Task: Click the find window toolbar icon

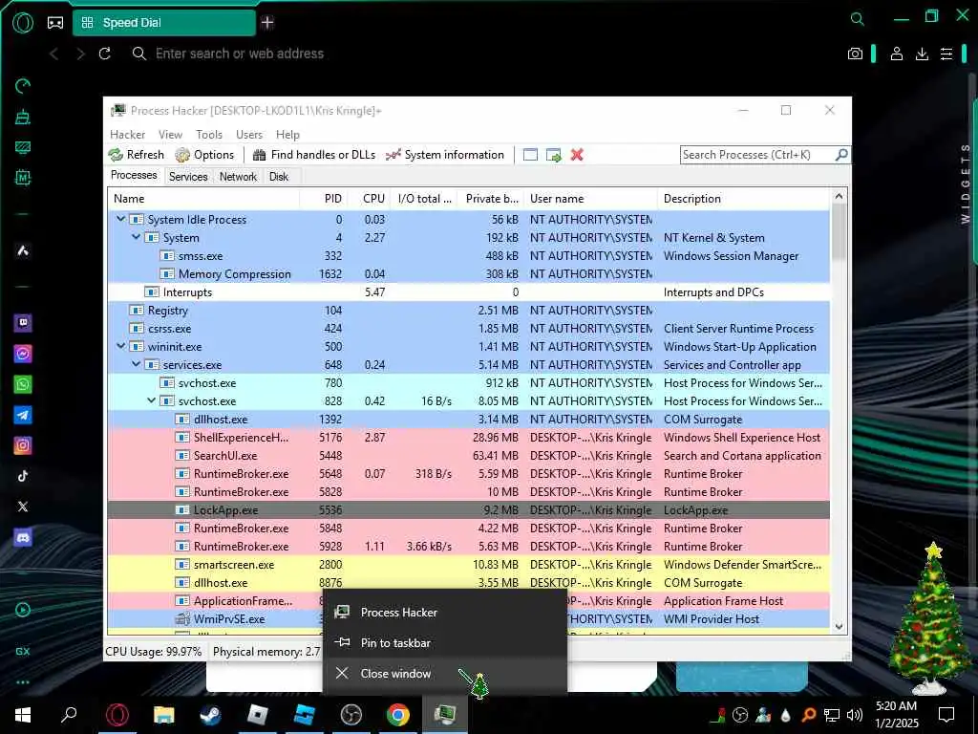Action: click(530, 155)
